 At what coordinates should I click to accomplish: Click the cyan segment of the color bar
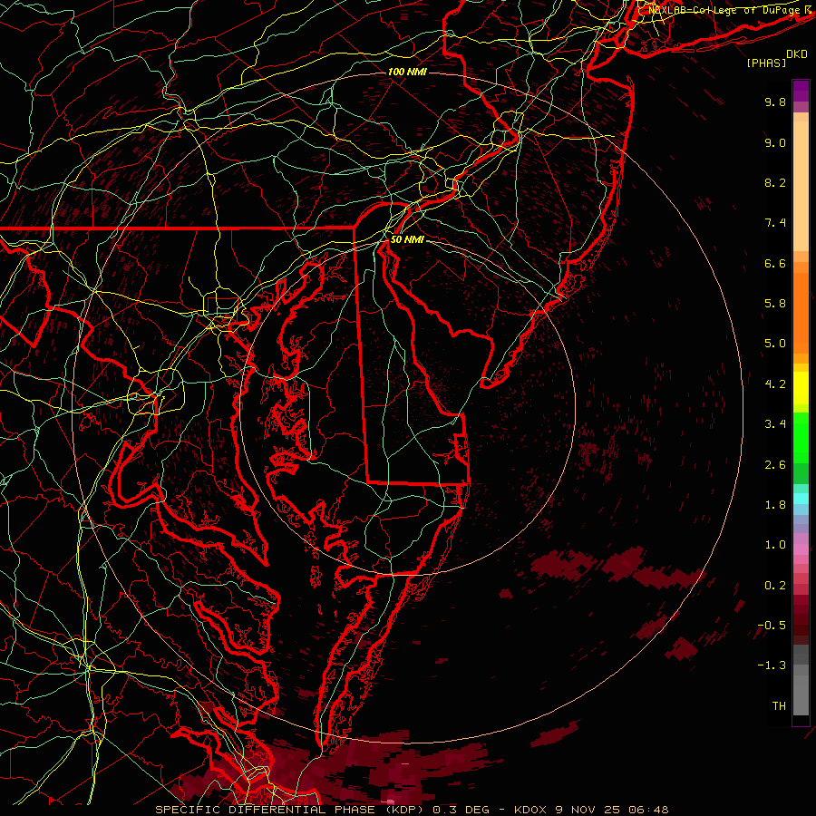(x=801, y=499)
